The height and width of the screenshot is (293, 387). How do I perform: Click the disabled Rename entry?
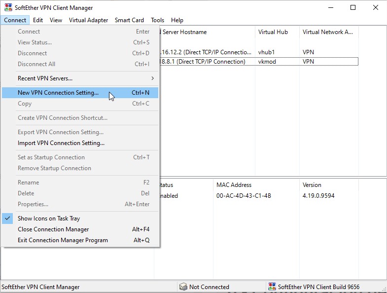[80, 183]
